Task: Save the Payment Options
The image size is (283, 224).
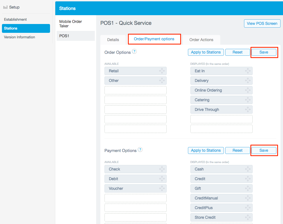Action: pyautogui.click(x=264, y=150)
